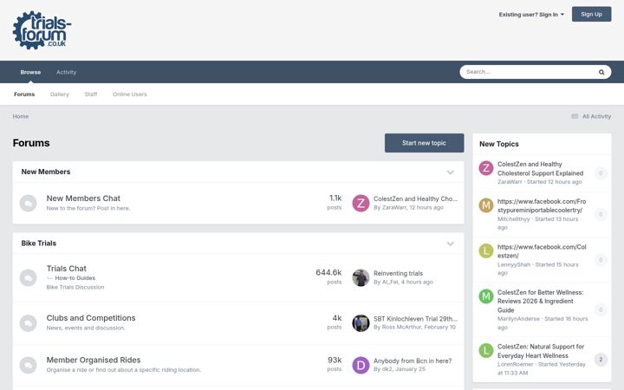Click the dk2 author name

click(387, 369)
